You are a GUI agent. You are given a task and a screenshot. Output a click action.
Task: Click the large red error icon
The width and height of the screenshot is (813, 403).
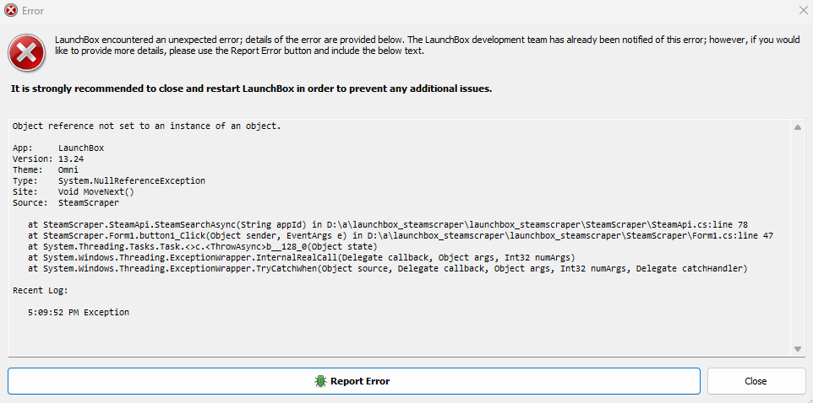click(x=28, y=52)
